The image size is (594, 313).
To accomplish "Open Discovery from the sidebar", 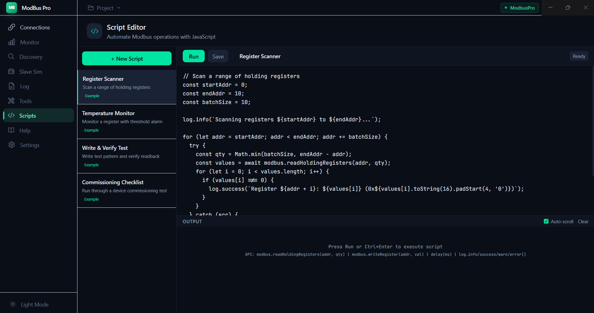I will tap(31, 57).
